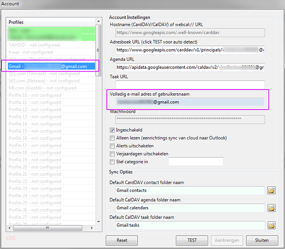This screenshot has width=285, height=249.
Task: Click the Agenda URL field
Action: 190,67
